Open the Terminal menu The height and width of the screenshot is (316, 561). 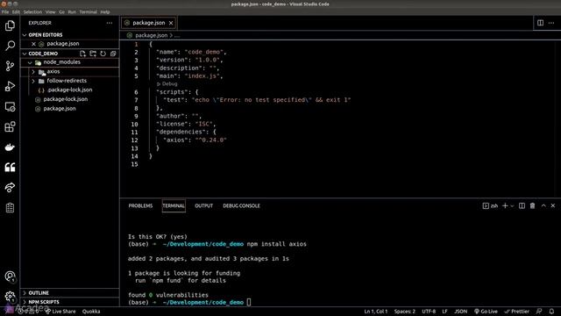(88, 11)
